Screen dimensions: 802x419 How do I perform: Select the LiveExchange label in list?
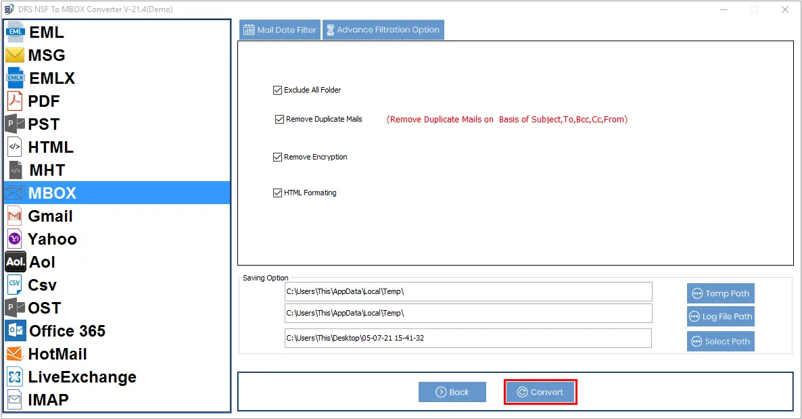tap(82, 377)
